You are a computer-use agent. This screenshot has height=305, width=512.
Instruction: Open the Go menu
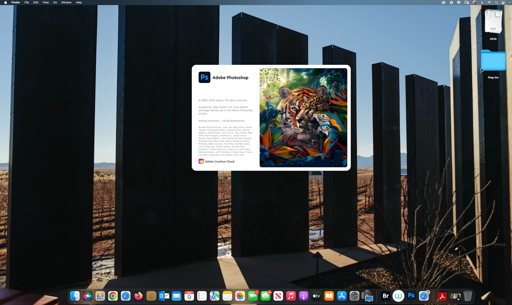55,3
